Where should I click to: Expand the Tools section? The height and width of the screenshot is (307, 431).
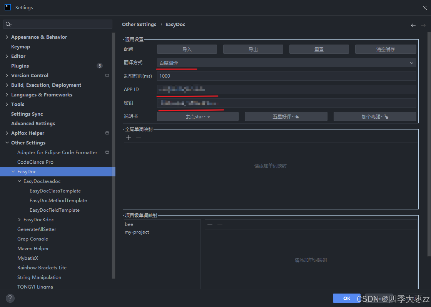tap(7, 104)
